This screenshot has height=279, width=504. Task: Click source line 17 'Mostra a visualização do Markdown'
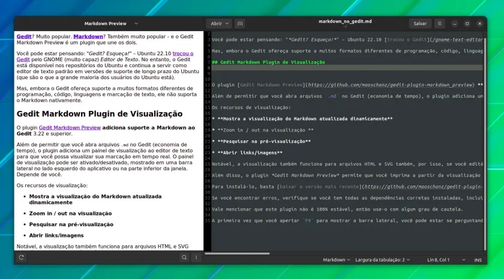[x=302, y=119]
